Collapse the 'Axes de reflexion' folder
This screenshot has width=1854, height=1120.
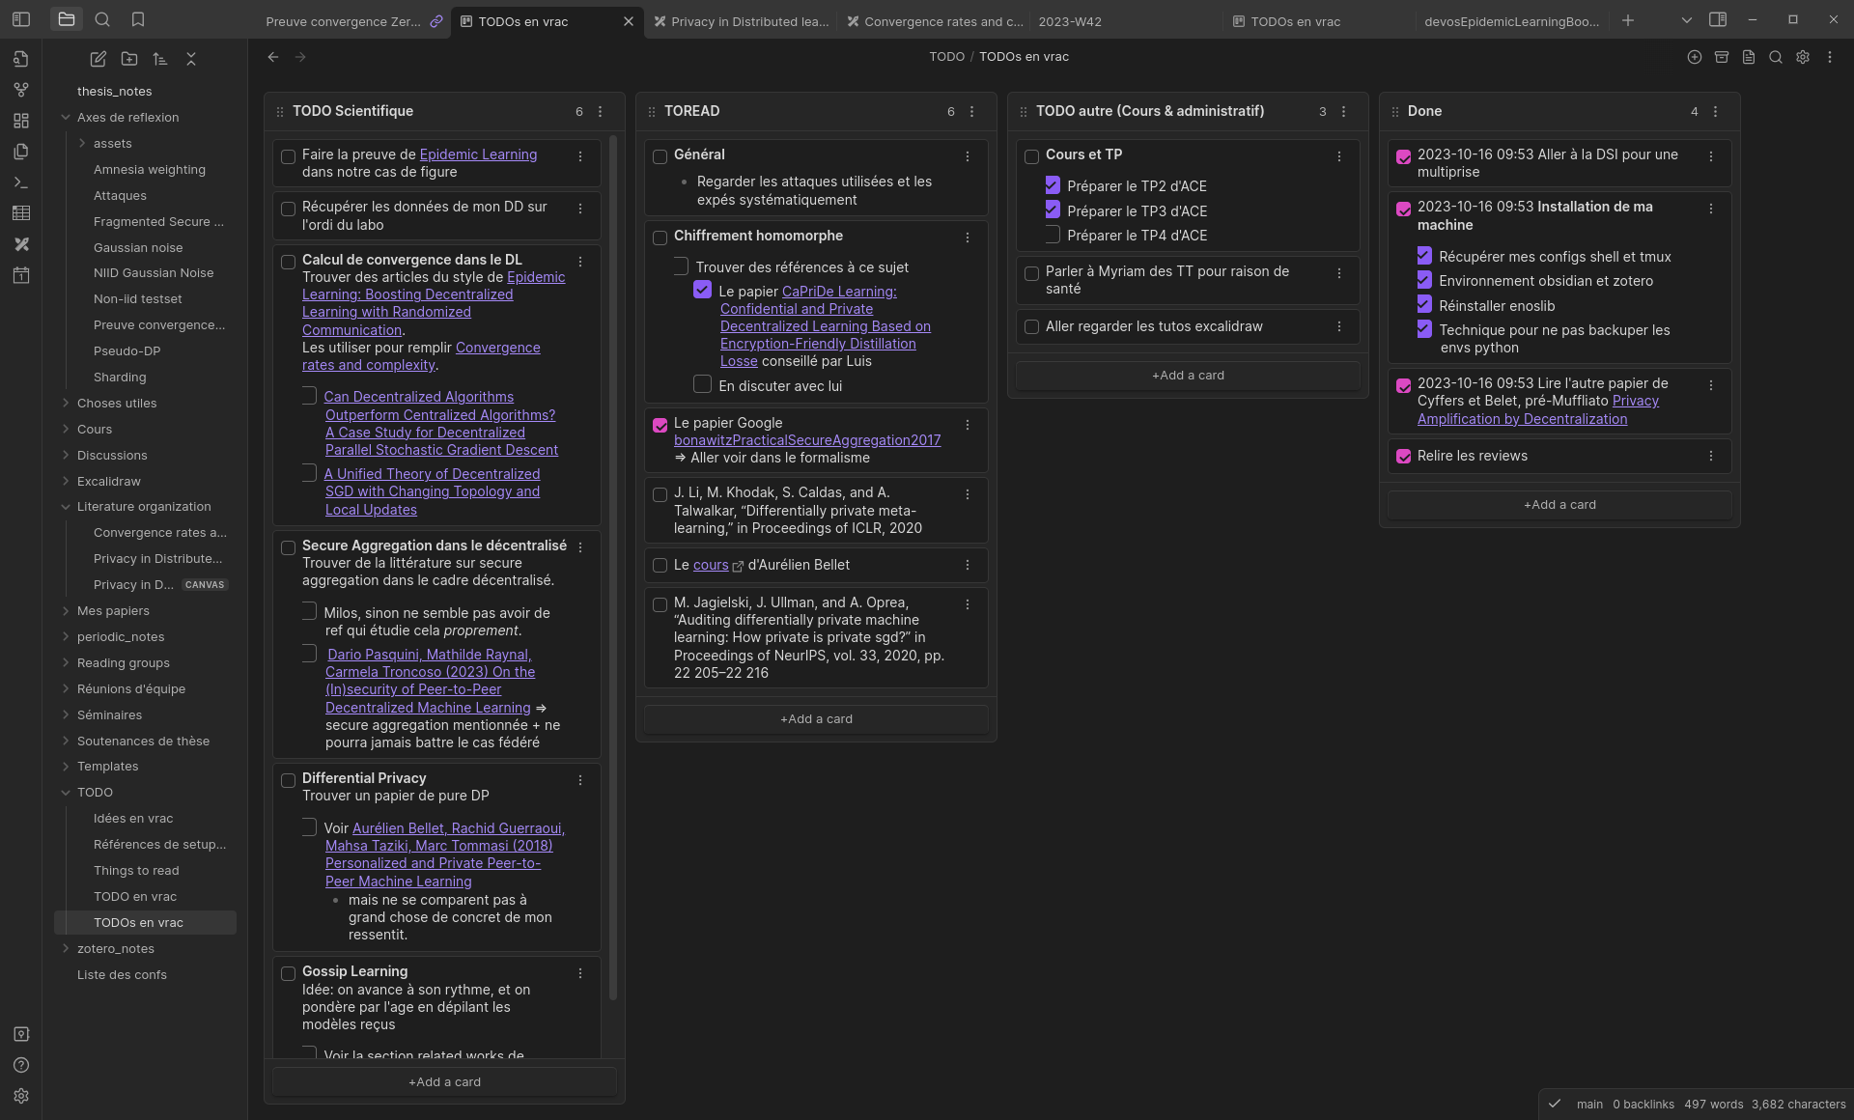[x=66, y=118]
